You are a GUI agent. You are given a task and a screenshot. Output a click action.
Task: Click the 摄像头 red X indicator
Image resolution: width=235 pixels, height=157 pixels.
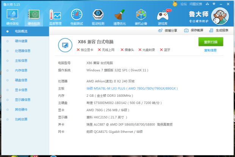(x=122, y=50)
